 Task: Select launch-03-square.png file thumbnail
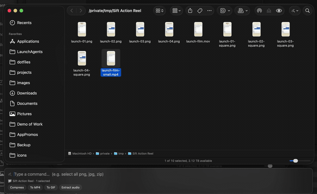(x=285, y=30)
